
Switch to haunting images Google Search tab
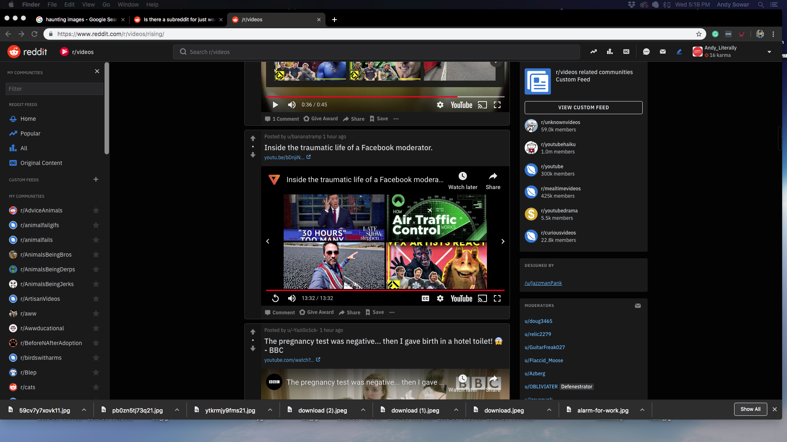coord(80,20)
